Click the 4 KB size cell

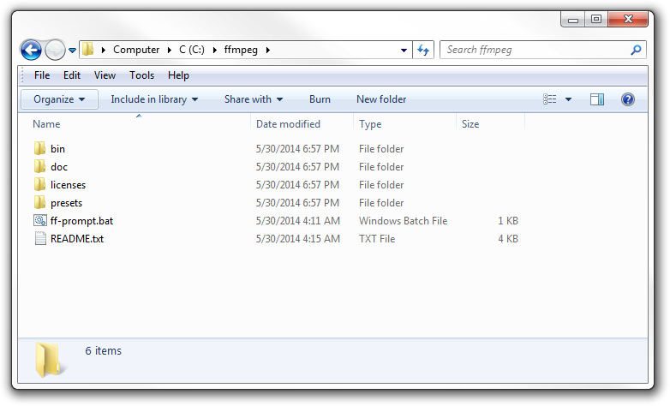pyautogui.click(x=507, y=238)
